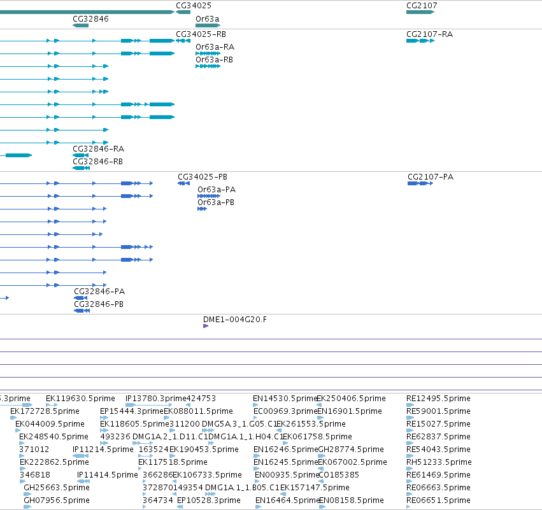
Task: Click EST RE59001.5prime
Action: [x=438, y=411]
